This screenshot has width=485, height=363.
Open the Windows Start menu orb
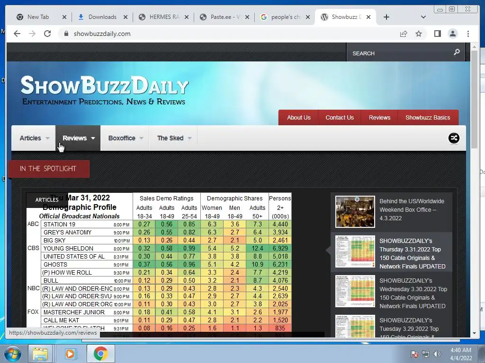point(13,354)
